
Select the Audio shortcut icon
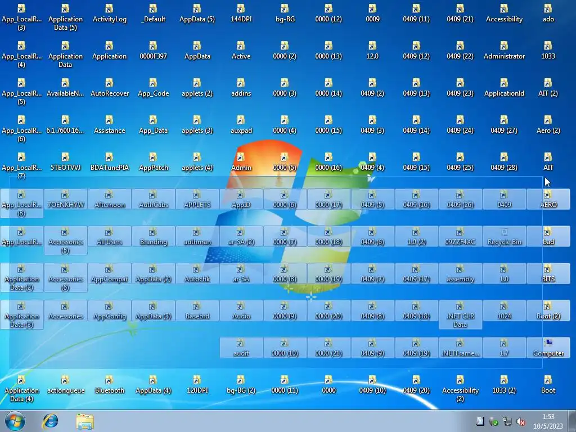[241, 310]
